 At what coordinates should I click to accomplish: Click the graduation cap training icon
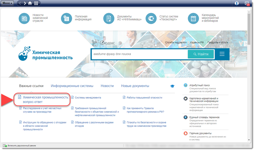pyautogui.click(x=172, y=86)
